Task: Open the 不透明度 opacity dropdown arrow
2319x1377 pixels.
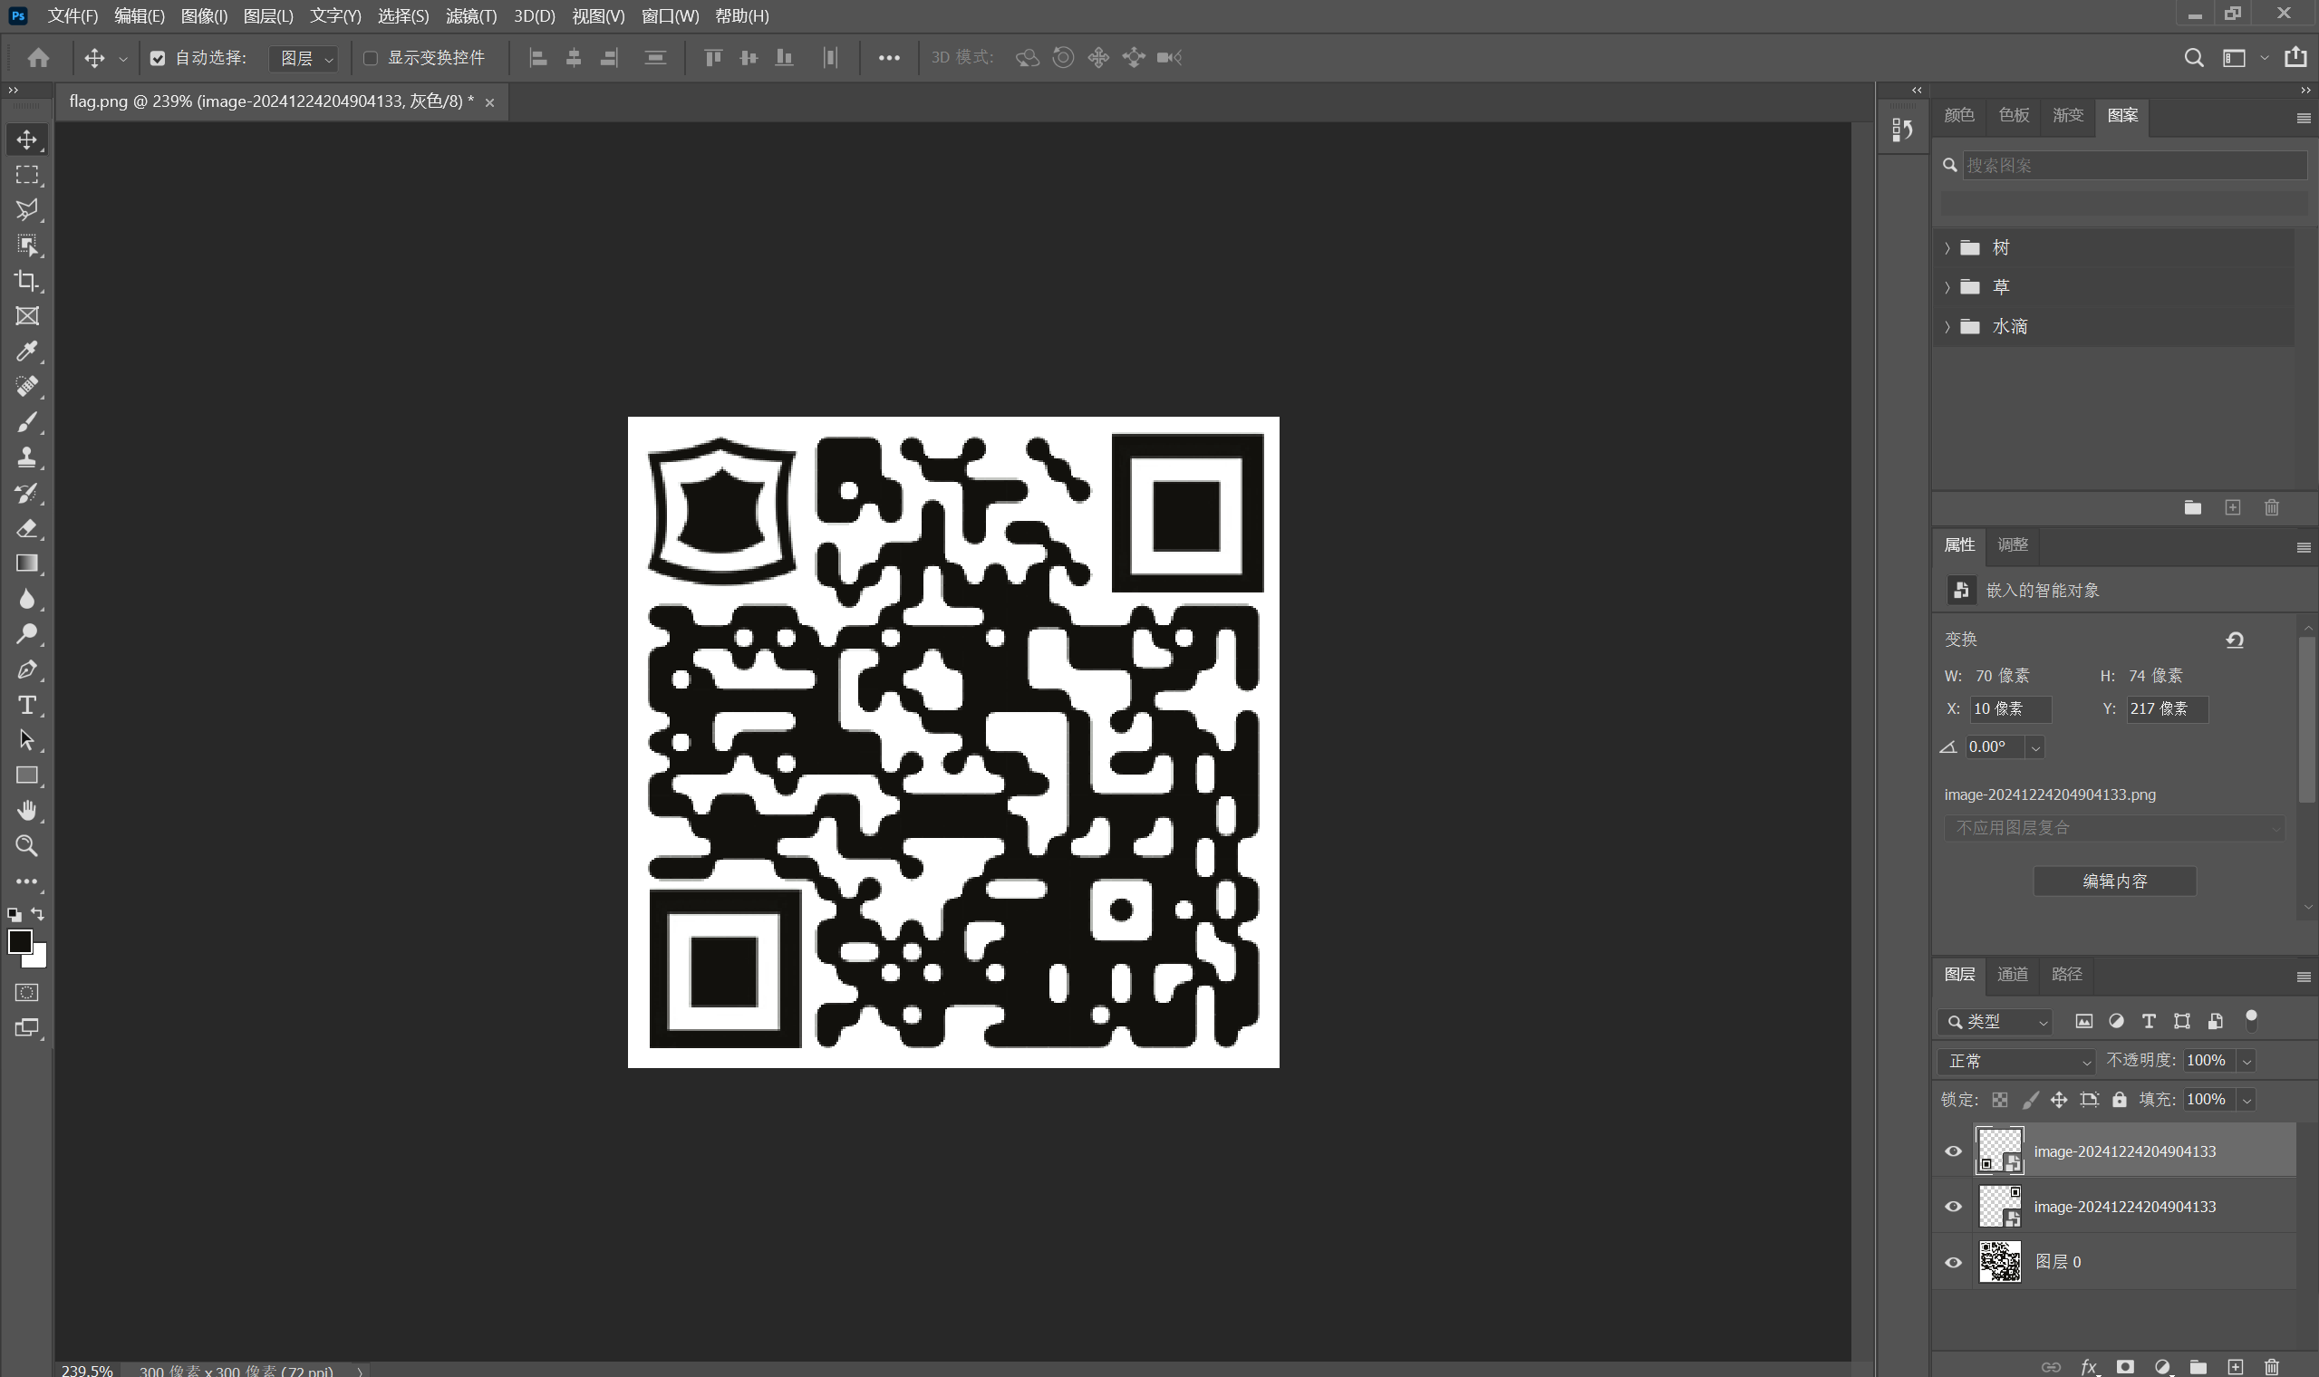Action: pos(2247,1061)
